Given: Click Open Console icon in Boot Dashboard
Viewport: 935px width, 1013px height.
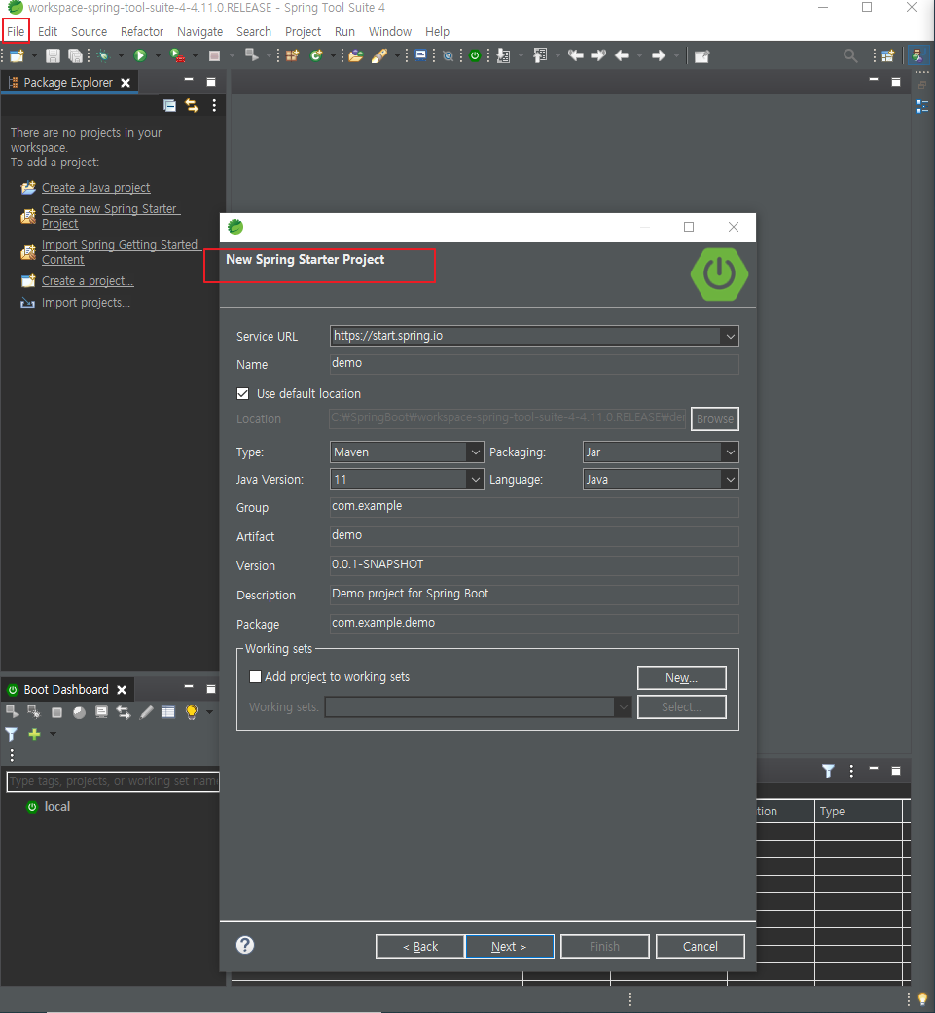Looking at the screenshot, I should click(101, 712).
